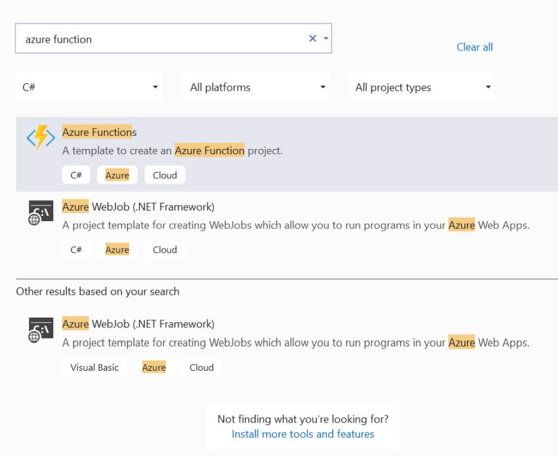Click the Azure WebJob template icon
Screen dimensions: 558x456
click(41, 213)
